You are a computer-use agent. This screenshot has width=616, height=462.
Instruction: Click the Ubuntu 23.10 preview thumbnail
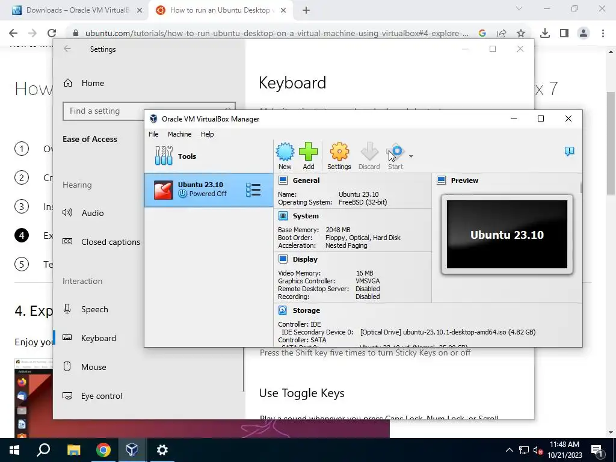(x=507, y=235)
